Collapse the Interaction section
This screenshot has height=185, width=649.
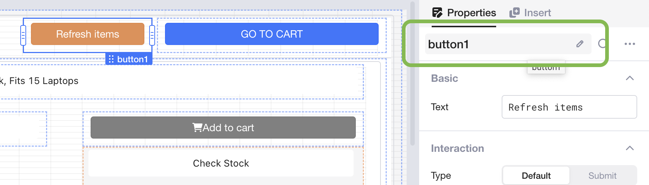click(x=629, y=148)
